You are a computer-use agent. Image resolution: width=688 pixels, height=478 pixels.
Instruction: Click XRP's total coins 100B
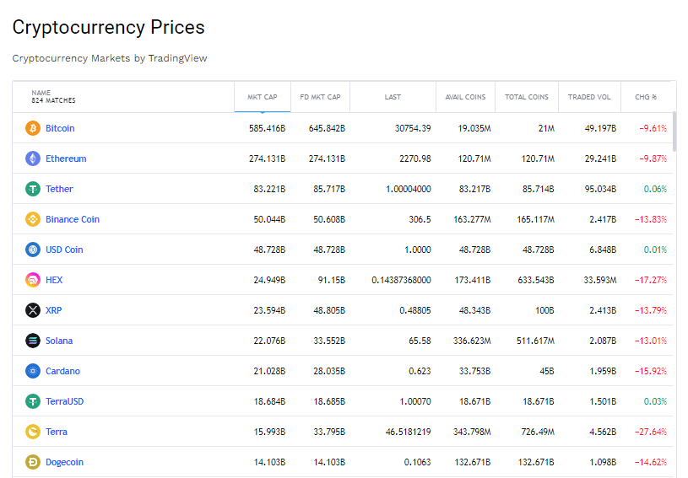(x=544, y=310)
